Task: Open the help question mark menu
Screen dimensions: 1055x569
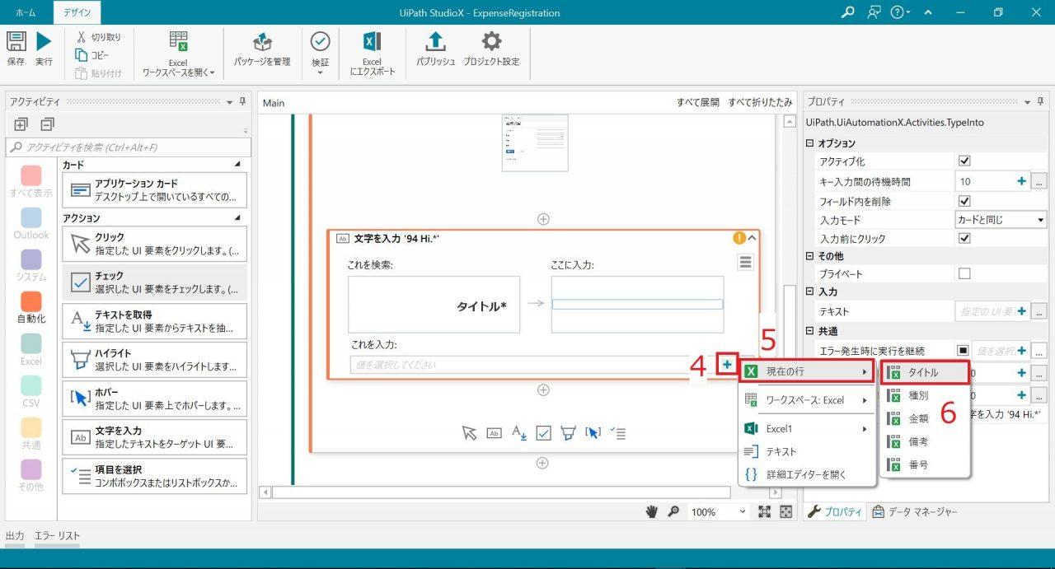Action: [x=901, y=12]
